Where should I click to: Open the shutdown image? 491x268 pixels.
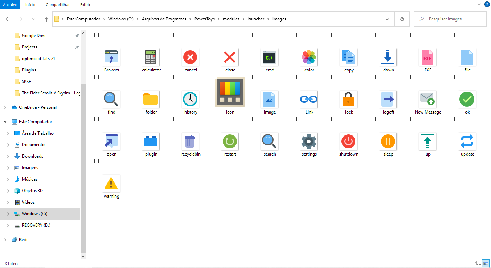point(348,141)
